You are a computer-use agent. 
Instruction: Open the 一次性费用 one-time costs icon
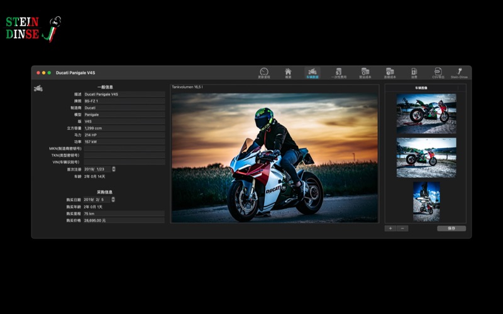click(x=338, y=73)
